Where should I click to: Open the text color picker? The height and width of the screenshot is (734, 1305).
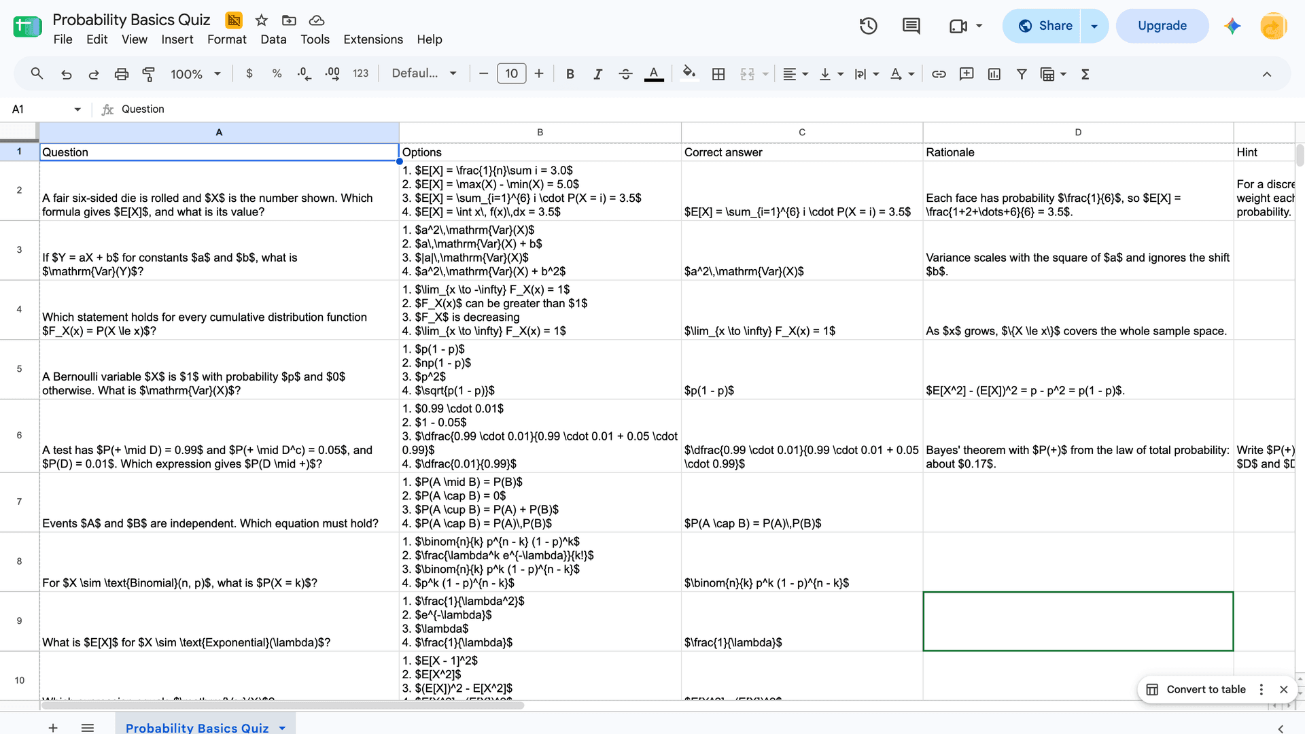[654, 74]
